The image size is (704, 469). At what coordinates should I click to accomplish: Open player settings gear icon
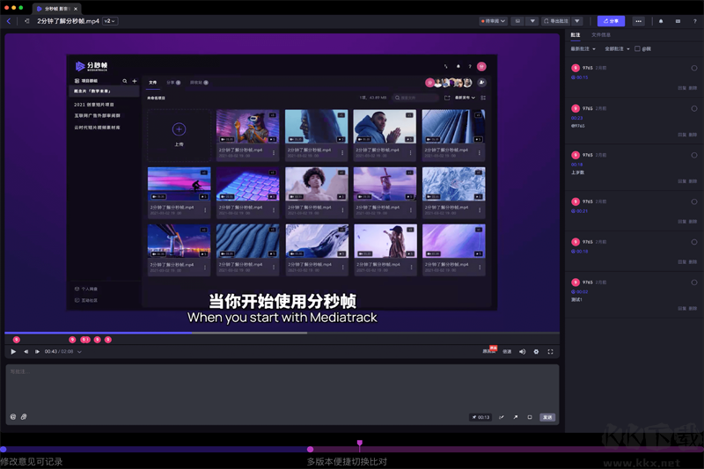coord(536,351)
